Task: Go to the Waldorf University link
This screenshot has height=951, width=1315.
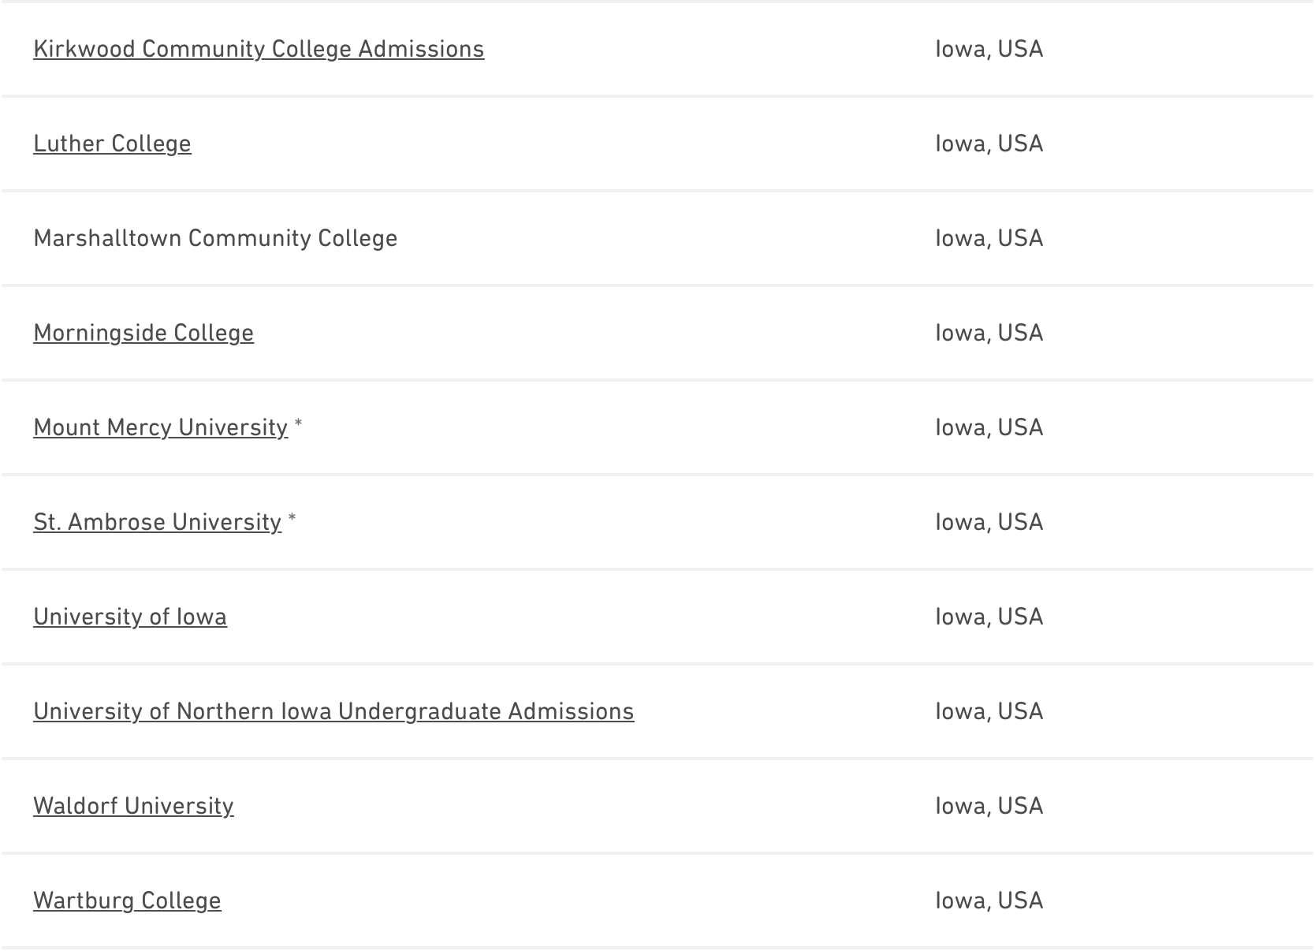Action: pyautogui.click(x=133, y=806)
